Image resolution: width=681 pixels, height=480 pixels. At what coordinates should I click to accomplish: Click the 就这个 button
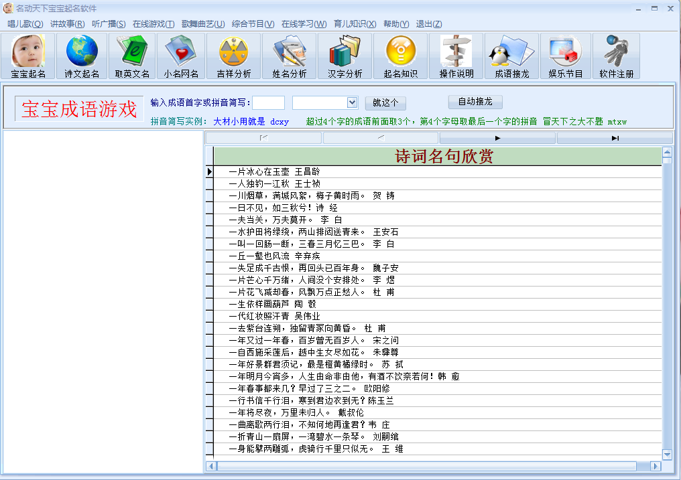pos(385,103)
